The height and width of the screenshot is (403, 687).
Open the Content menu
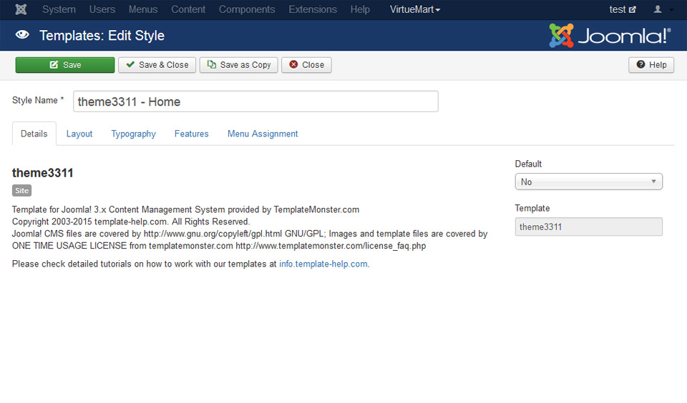(188, 9)
